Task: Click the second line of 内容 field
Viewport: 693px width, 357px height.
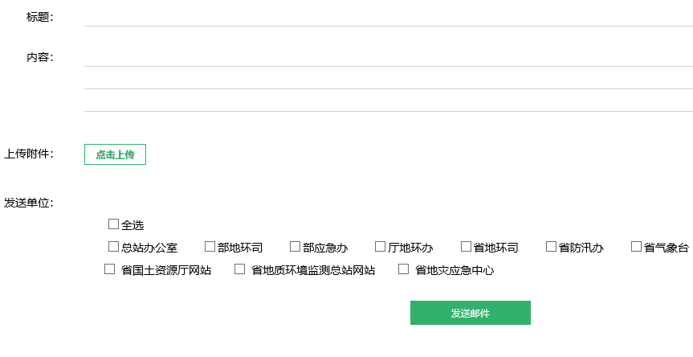Action: (x=388, y=78)
